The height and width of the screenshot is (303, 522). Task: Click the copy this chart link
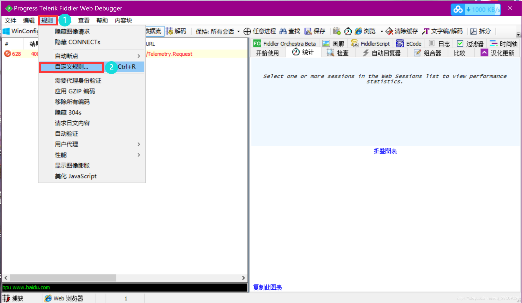(267, 287)
